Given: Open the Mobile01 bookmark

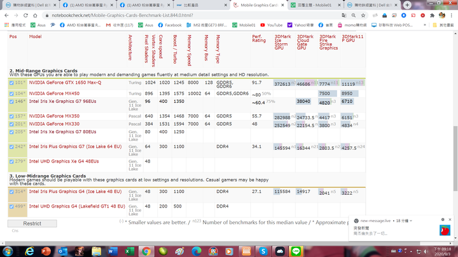Looking at the screenshot, I should [x=244, y=25].
